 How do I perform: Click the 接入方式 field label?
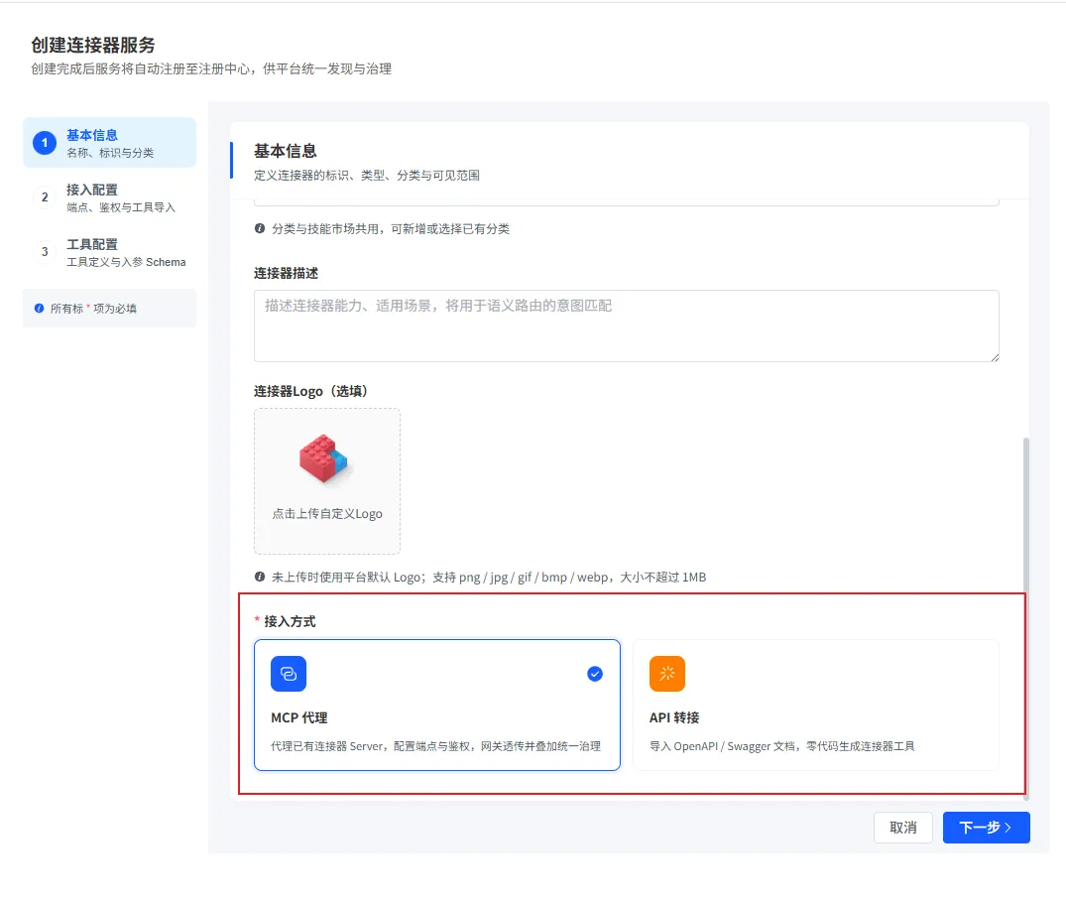[290, 621]
